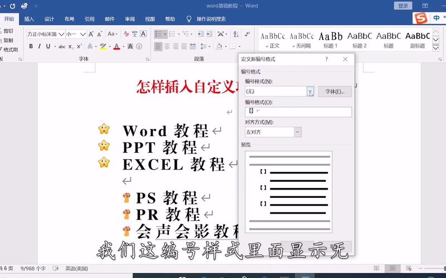Image resolution: width=446 pixels, height=278 pixels.
Task: Click the text effects button
Action: (x=90, y=46)
